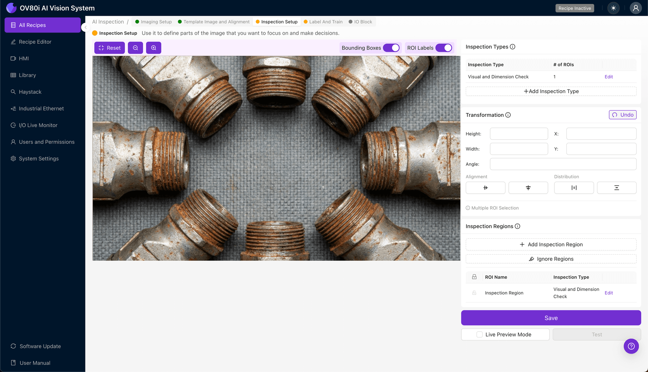
Task: Click vertical distribution icon
Action: (x=616, y=188)
